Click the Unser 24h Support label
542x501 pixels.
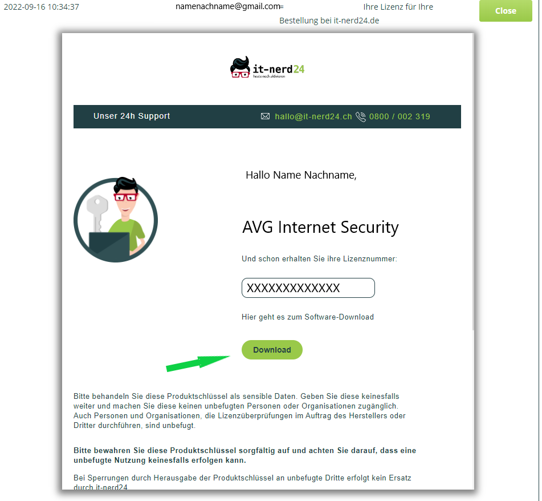132,116
